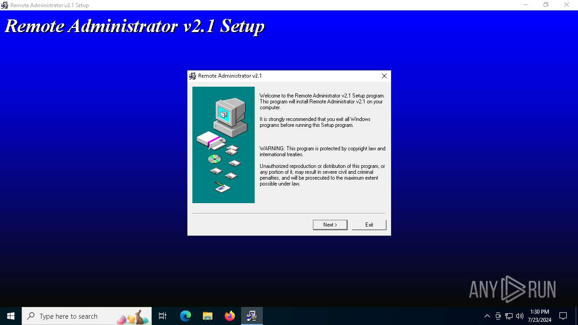Show hidden system tray icons
The width and height of the screenshot is (578, 325).
coord(487,316)
